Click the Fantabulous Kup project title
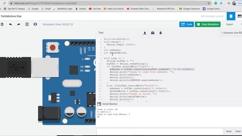 pyautogui.click(x=11, y=16)
